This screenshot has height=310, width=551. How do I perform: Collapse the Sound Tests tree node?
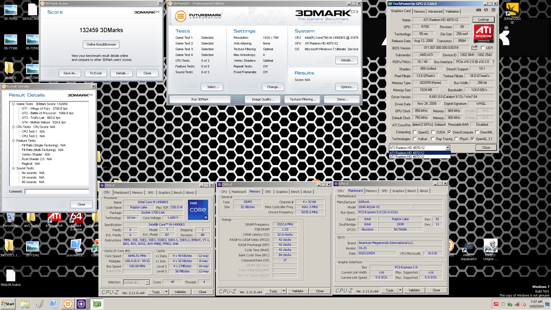(13, 168)
